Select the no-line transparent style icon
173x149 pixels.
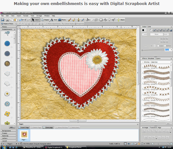(x=151, y=30)
